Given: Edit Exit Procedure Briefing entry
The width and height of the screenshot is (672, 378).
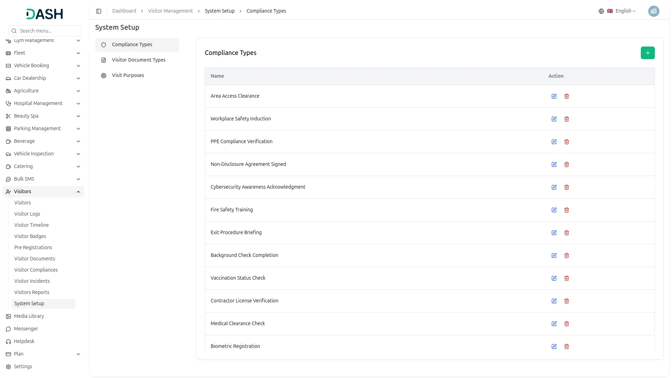Looking at the screenshot, I should 554,233.
